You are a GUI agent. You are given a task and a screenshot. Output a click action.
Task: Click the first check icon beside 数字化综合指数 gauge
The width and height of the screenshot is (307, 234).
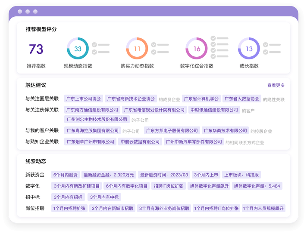213,38
